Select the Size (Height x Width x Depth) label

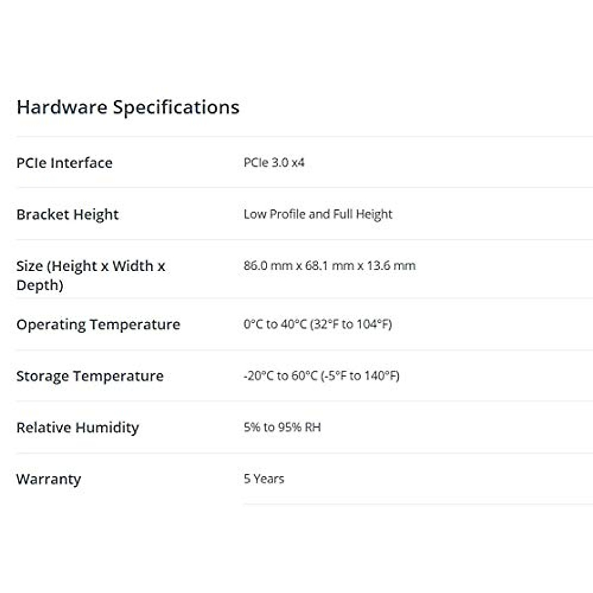tap(90, 275)
